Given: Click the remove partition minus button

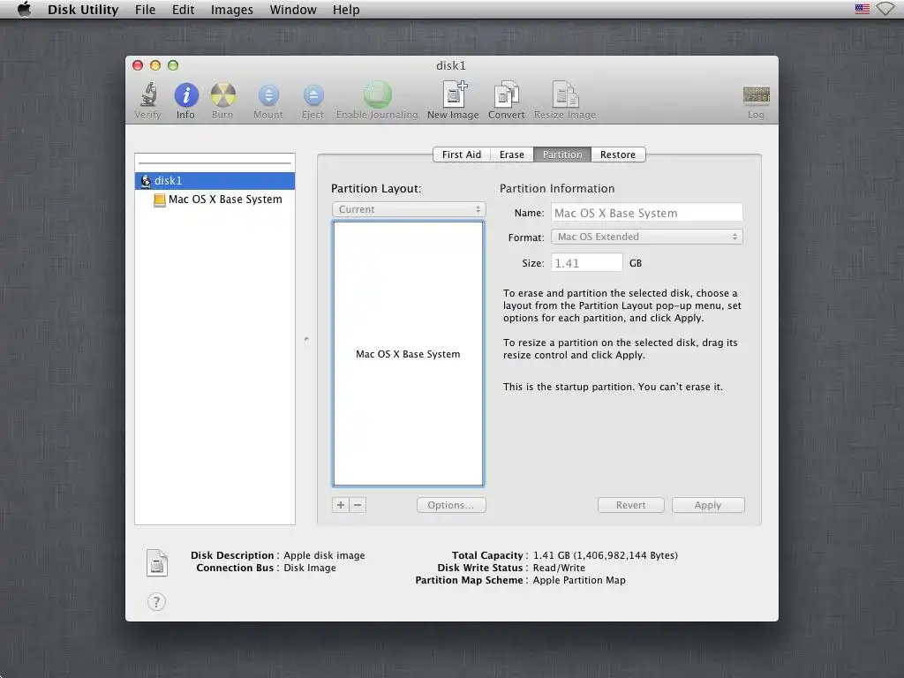Looking at the screenshot, I should (x=358, y=505).
